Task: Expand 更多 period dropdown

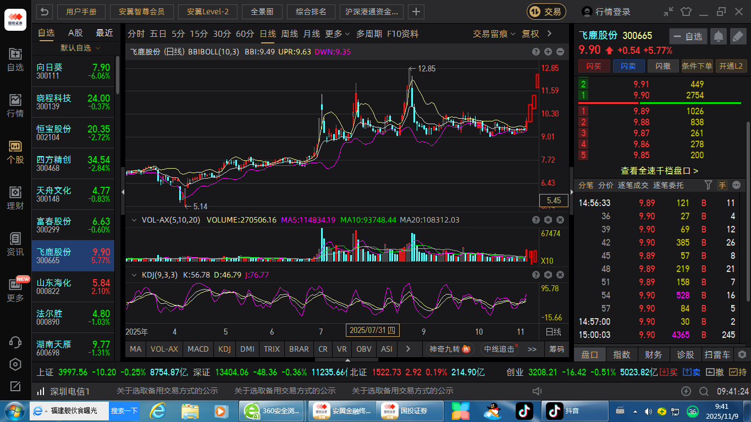Action: coord(338,34)
